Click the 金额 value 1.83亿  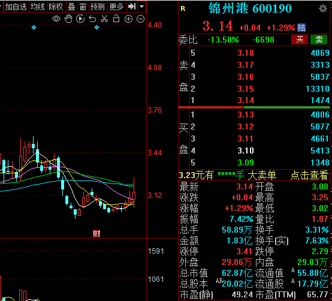coord(240,240)
